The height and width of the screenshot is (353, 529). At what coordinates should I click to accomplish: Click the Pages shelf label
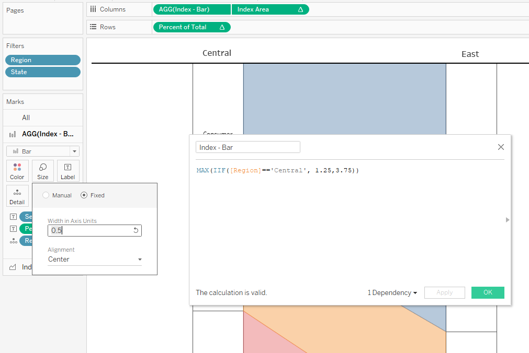(15, 10)
